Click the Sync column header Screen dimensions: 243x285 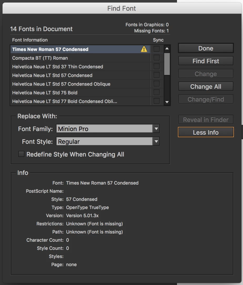tap(158, 40)
